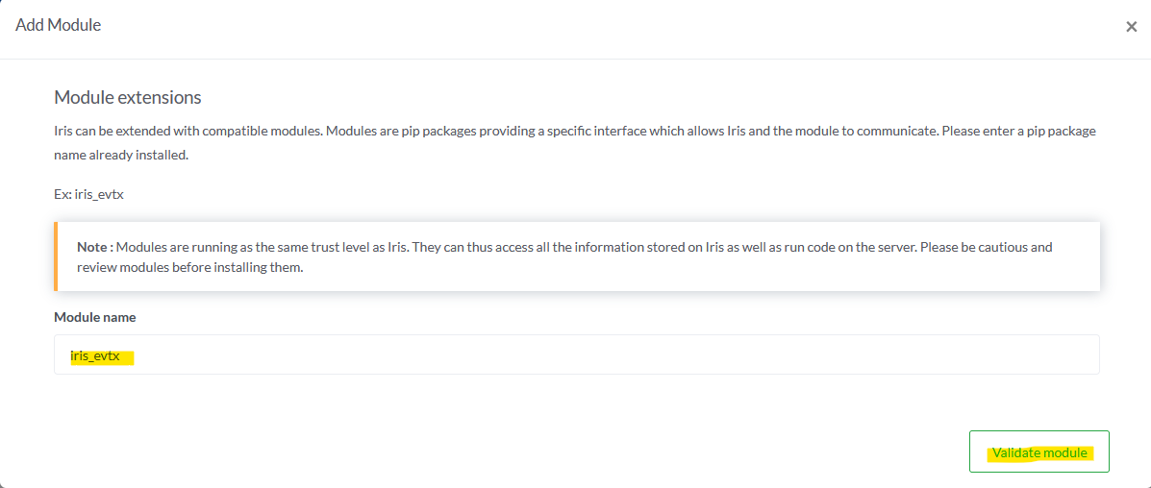Click the Module name label
1151x488 pixels.
tap(94, 317)
